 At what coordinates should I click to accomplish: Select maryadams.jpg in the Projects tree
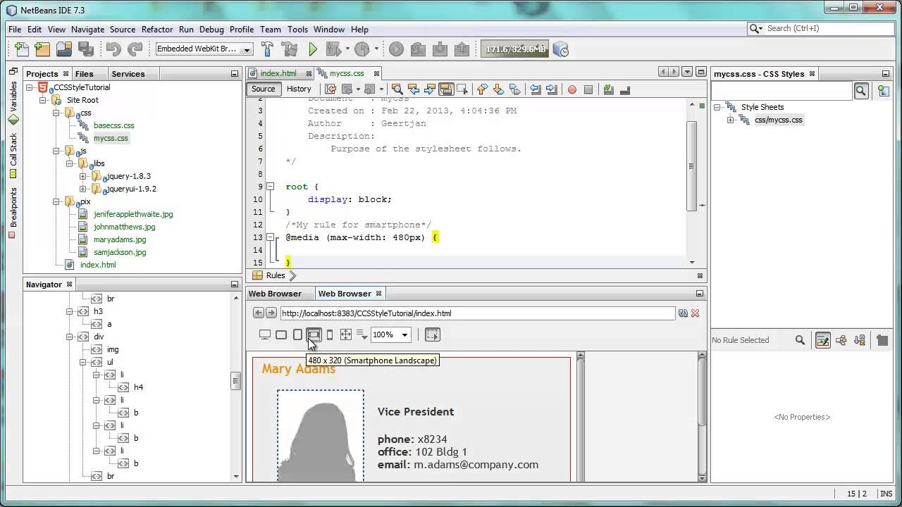pyautogui.click(x=120, y=239)
